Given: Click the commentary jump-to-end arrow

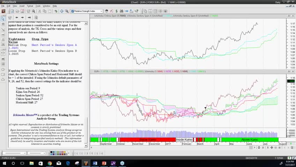Looking at the screenshot, I should (x=29, y=17).
